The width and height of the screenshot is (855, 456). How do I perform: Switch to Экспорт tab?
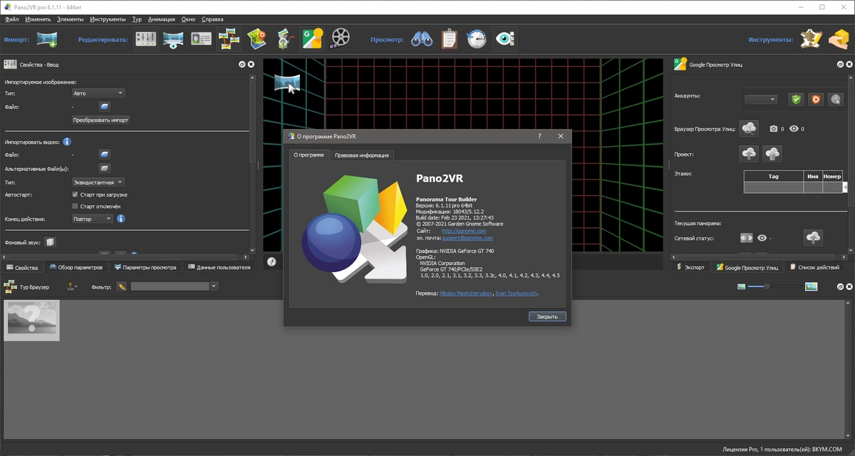(x=690, y=267)
